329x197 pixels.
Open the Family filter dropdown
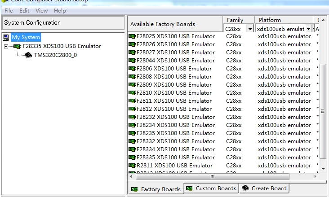pyautogui.click(x=250, y=29)
